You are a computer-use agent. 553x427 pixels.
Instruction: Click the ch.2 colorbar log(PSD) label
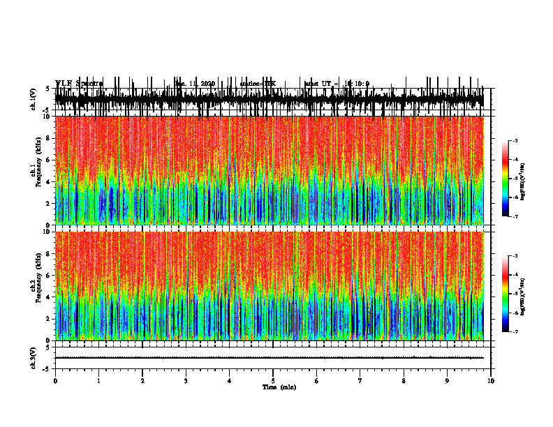click(522, 297)
